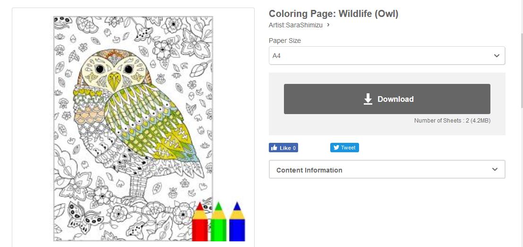
Task: Click the Paper Size dropdown arrow
Action: (x=497, y=56)
